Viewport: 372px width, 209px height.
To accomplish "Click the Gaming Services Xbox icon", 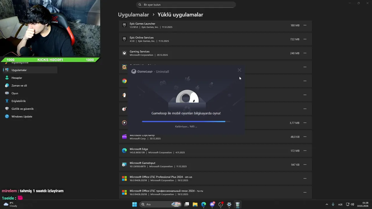I will point(124,53).
